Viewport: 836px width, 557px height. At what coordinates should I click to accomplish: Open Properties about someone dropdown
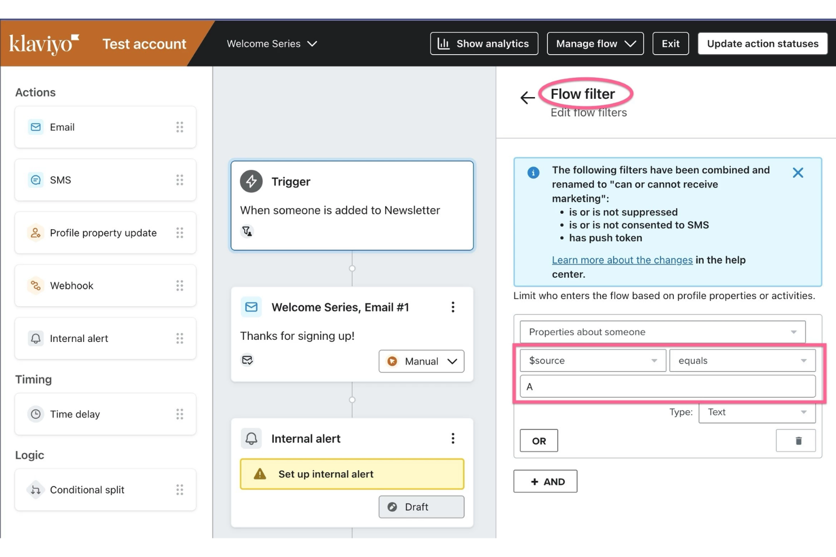click(x=662, y=332)
